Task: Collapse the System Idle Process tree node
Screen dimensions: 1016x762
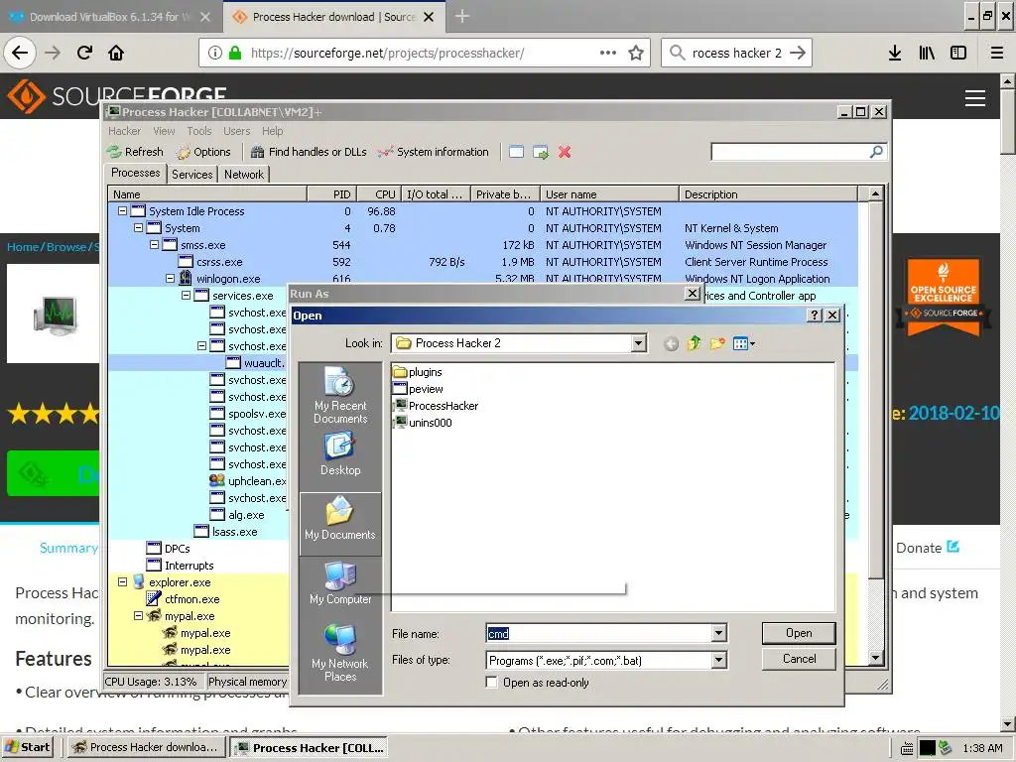Action: (122, 211)
